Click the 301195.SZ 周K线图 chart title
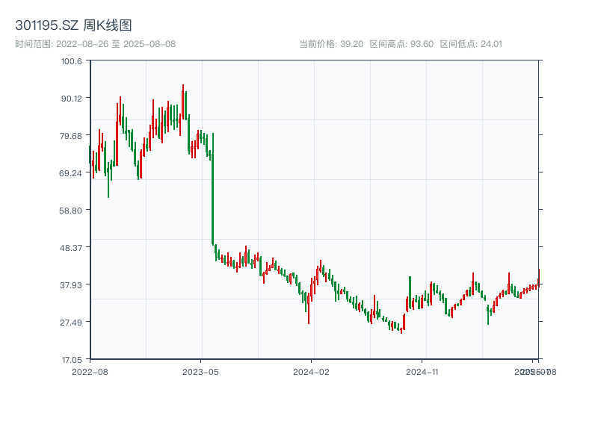 click(73, 25)
